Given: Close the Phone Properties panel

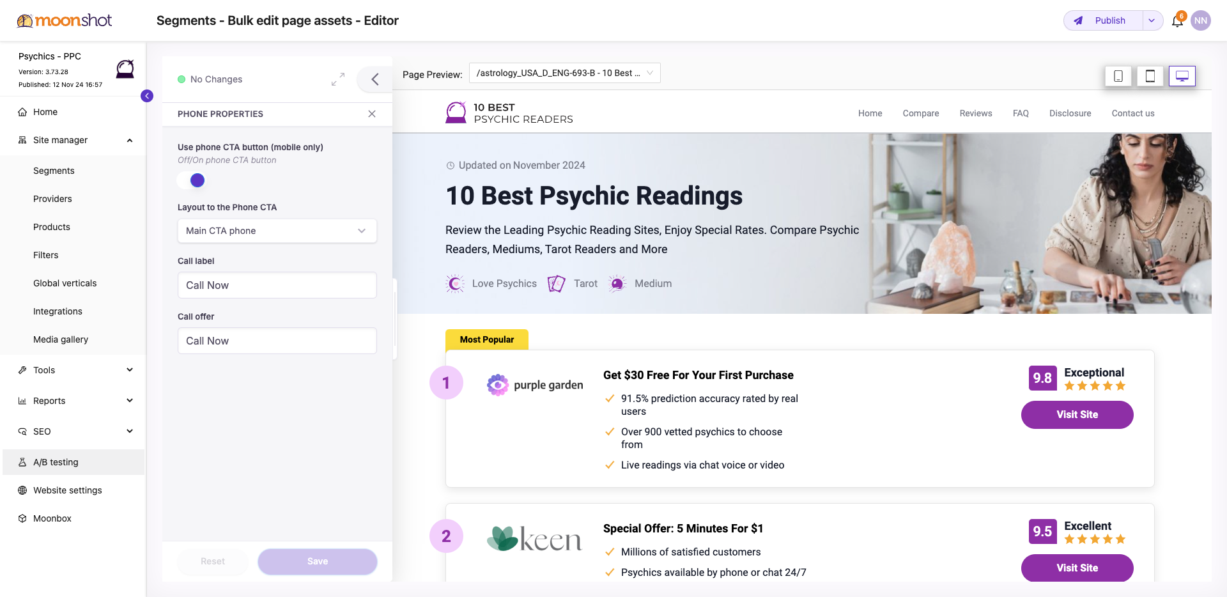Looking at the screenshot, I should tap(372, 114).
